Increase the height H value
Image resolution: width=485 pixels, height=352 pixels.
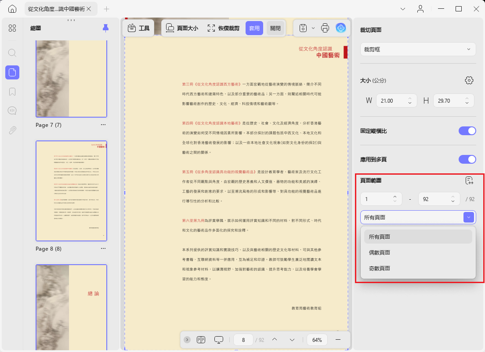point(467,99)
